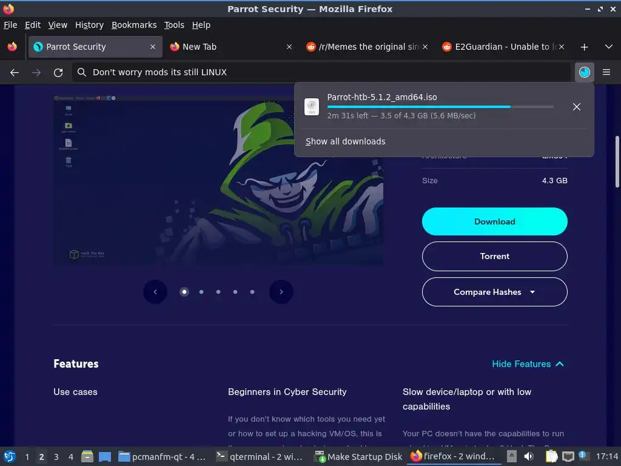Reload the current page
The height and width of the screenshot is (466, 621).
pyautogui.click(x=58, y=72)
